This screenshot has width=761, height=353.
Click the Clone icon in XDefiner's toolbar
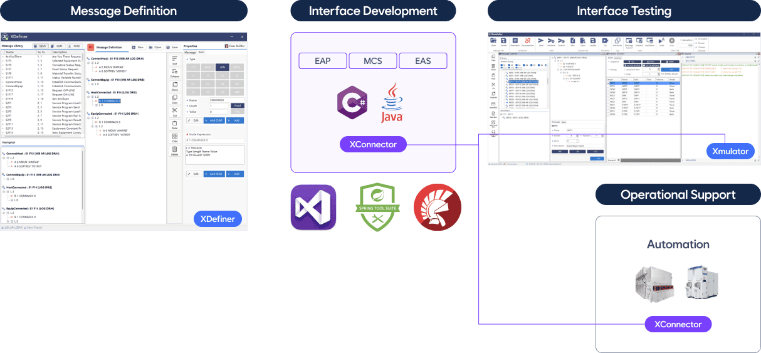tap(174, 87)
